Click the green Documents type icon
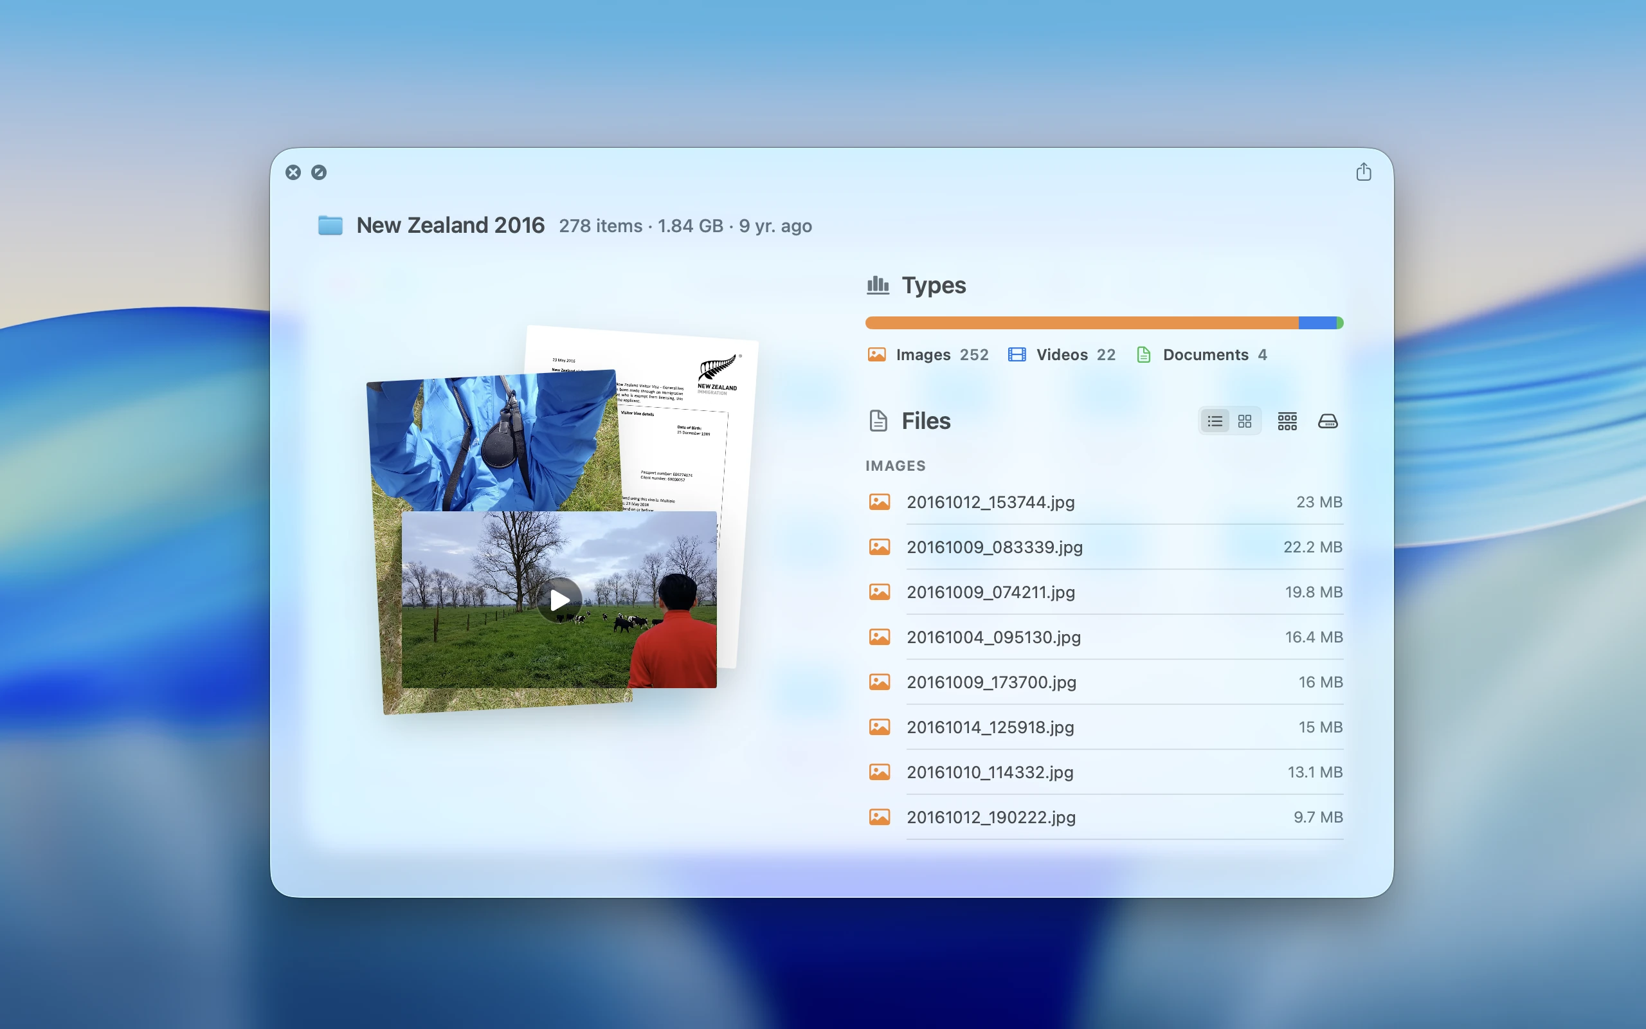 1144,354
